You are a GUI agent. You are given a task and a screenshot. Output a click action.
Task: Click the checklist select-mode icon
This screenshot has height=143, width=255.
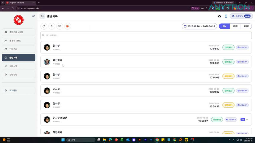coord(60,26)
